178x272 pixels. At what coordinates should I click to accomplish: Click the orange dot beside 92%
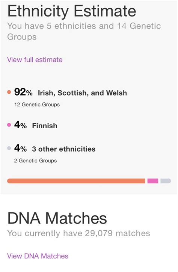point(9,92)
